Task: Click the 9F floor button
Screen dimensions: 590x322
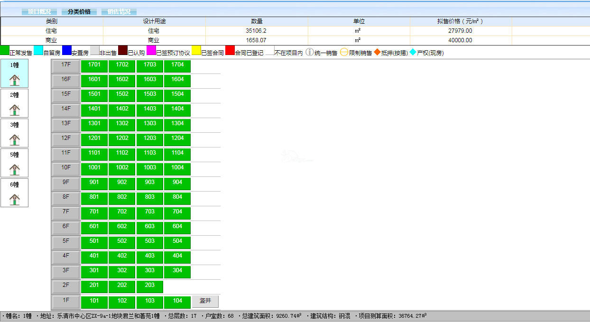Action: tap(66, 184)
